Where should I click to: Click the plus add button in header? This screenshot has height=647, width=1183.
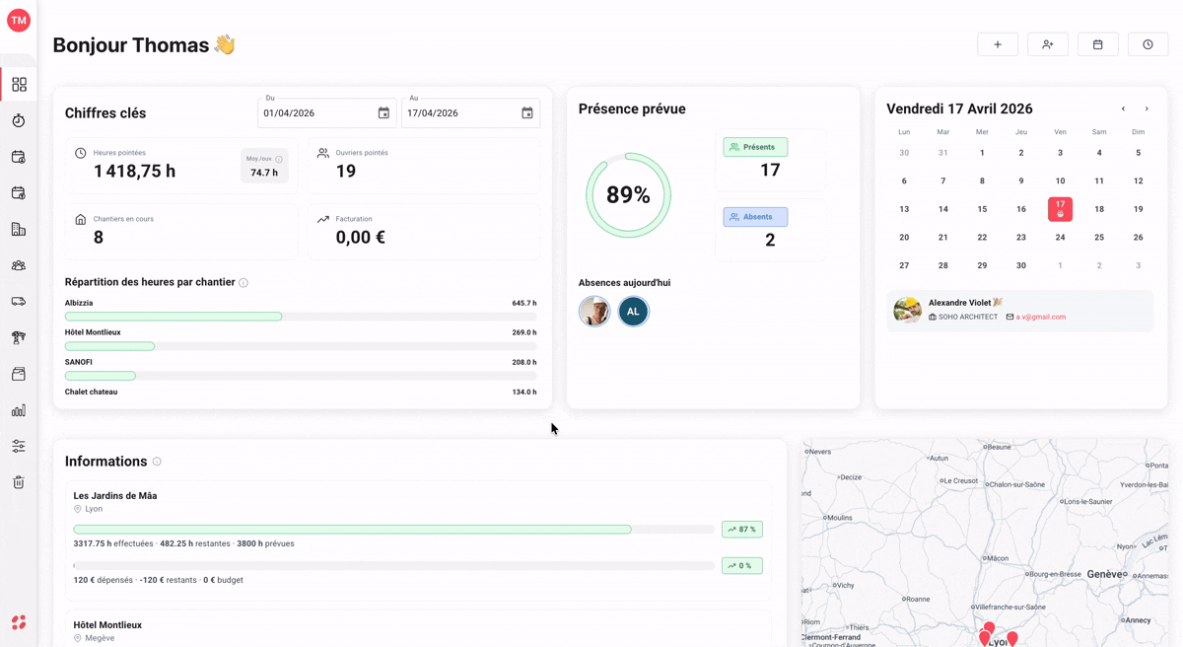click(998, 44)
